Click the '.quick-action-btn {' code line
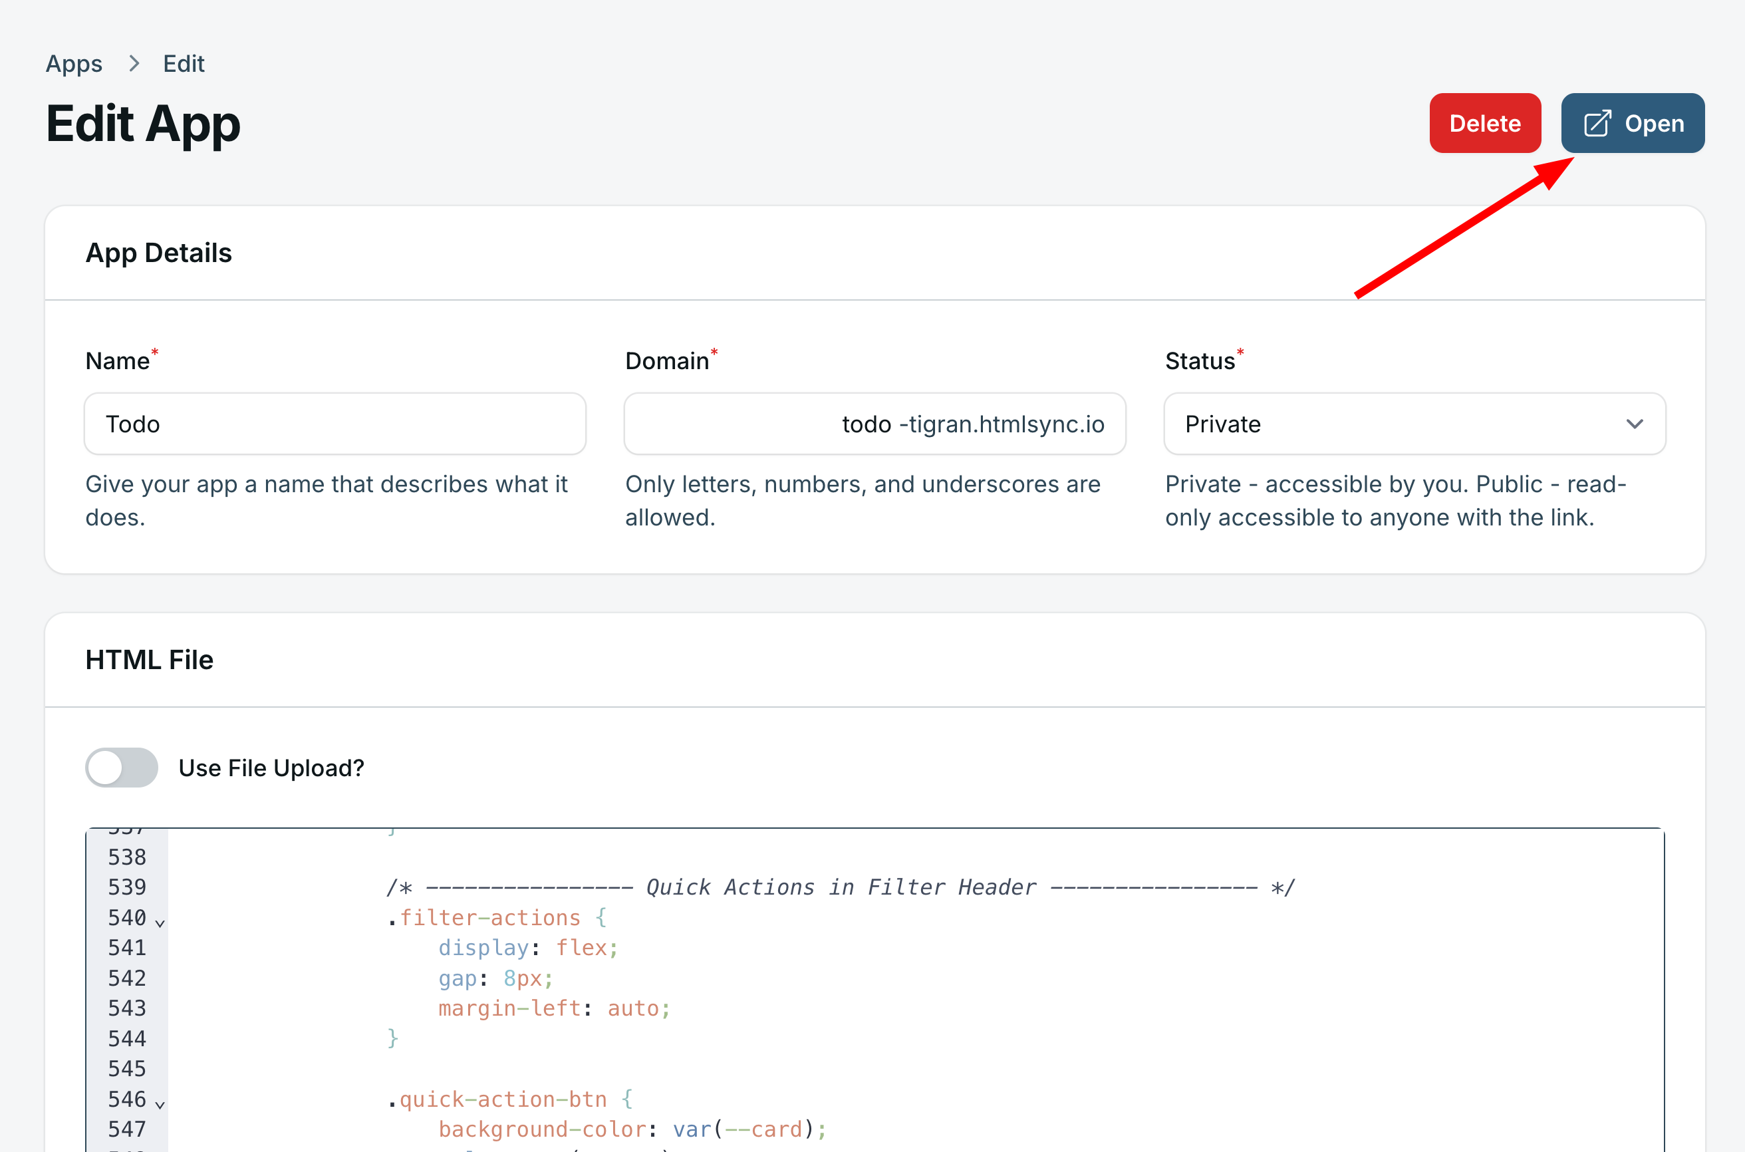The width and height of the screenshot is (1745, 1152). 509,1099
